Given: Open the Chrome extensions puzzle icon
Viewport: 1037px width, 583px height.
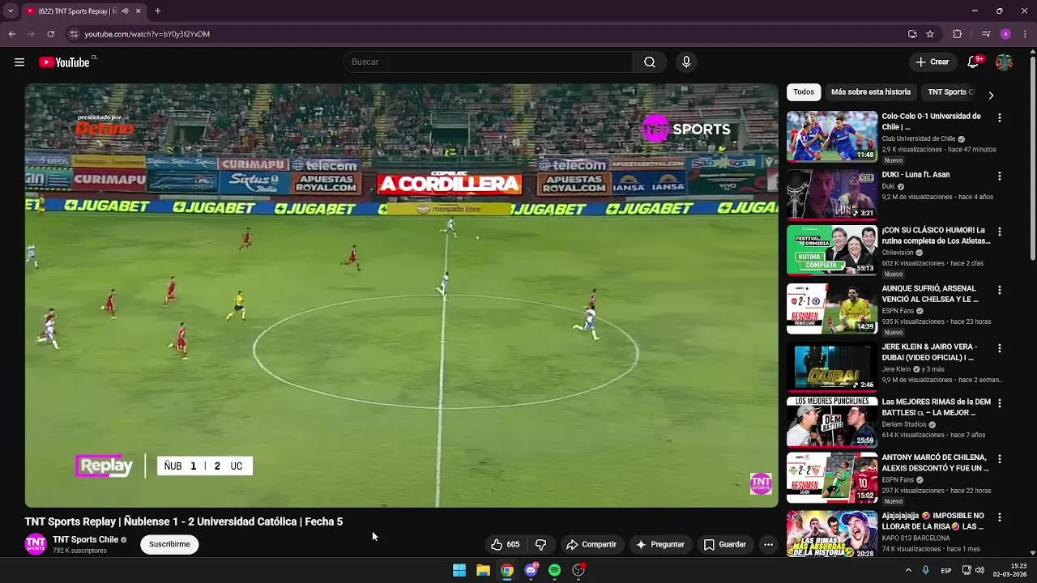Looking at the screenshot, I should 958,34.
